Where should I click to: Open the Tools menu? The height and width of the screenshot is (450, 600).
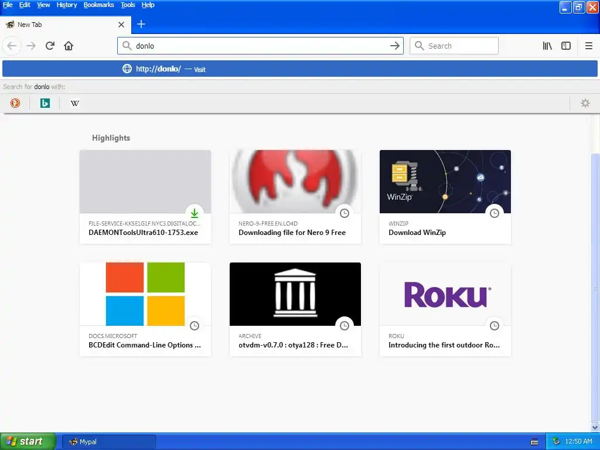[x=128, y=5]
